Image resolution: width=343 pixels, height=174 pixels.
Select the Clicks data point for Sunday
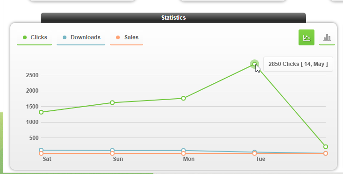tap(112, 102)
